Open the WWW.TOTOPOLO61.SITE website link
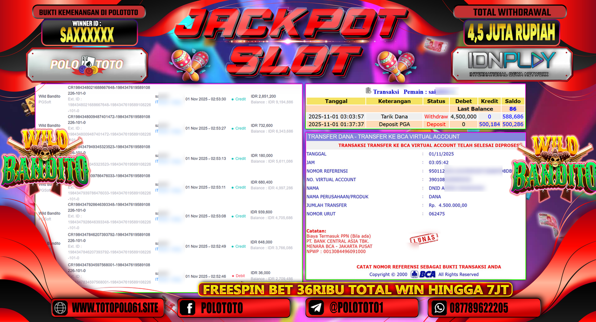 tap(115, 308)
